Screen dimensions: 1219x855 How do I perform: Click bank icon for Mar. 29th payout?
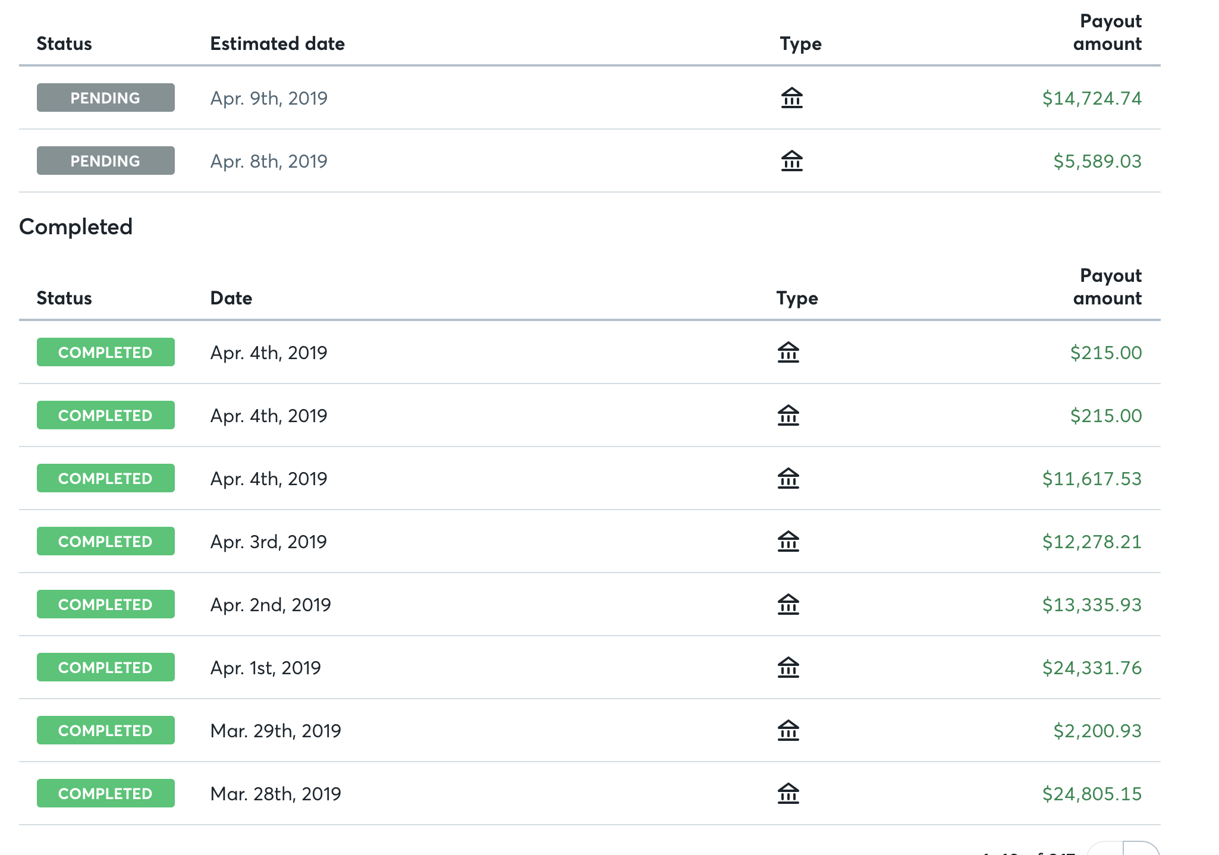(788, 730)
